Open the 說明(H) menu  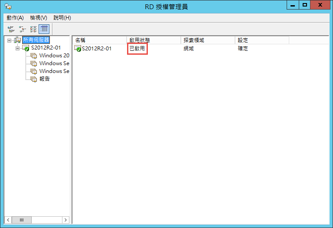pos(62,18)
